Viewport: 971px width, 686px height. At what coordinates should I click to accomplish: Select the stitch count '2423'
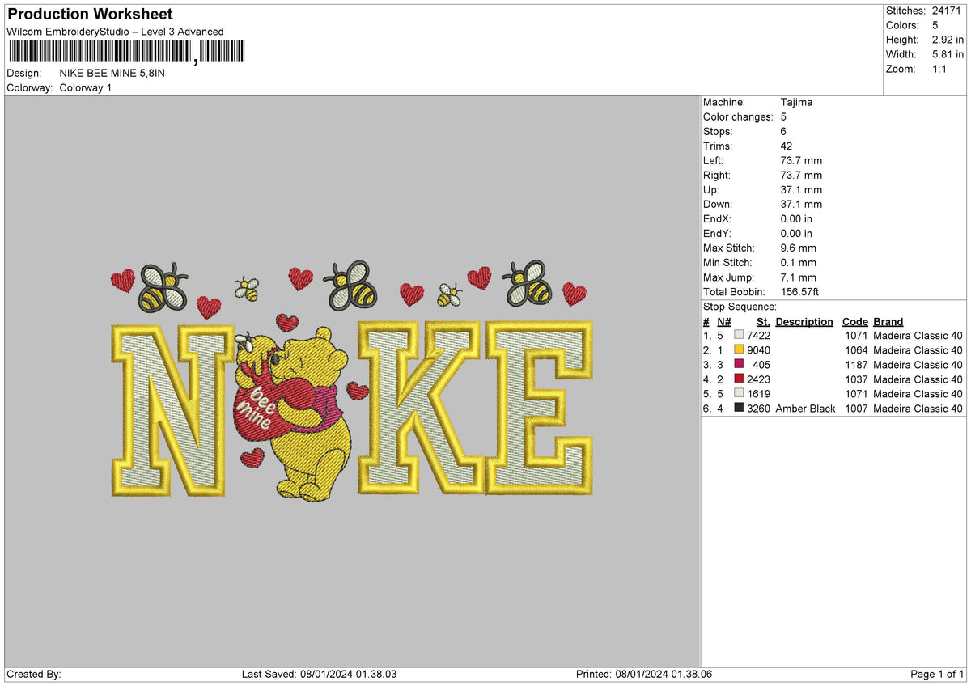pos(758,379)
